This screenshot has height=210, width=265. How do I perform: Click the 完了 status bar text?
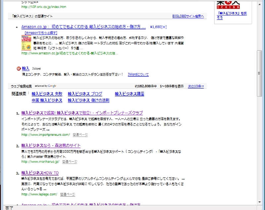pos(9,208)
